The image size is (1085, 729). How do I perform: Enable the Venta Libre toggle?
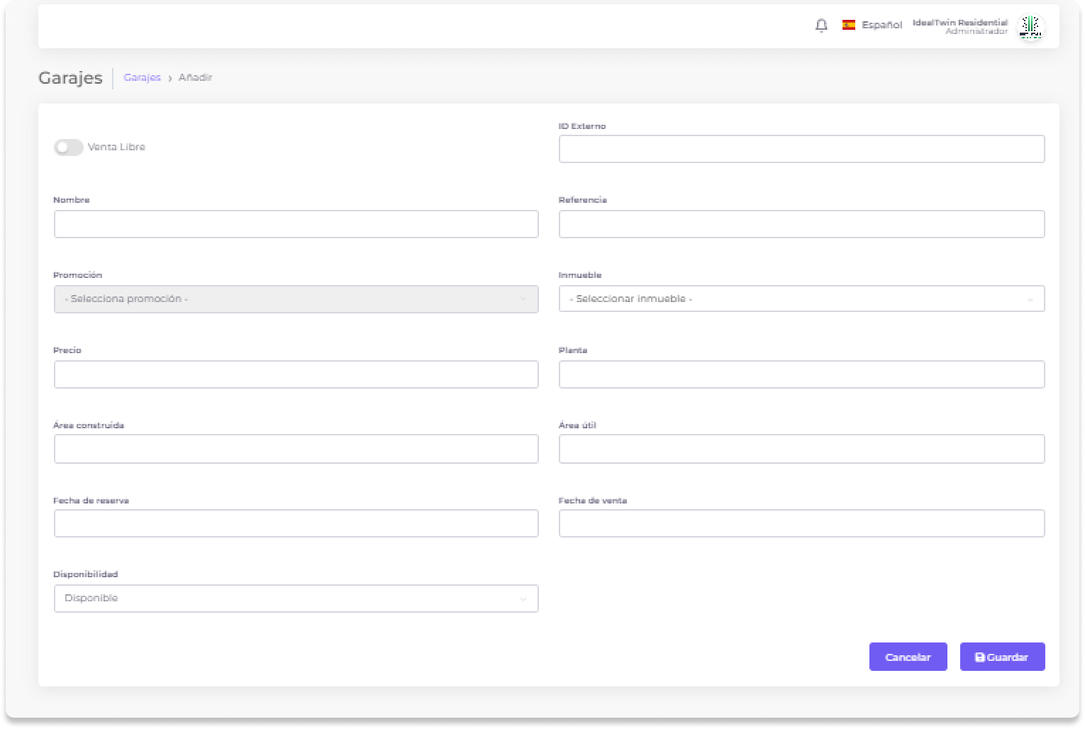click(x=69, y=148)
